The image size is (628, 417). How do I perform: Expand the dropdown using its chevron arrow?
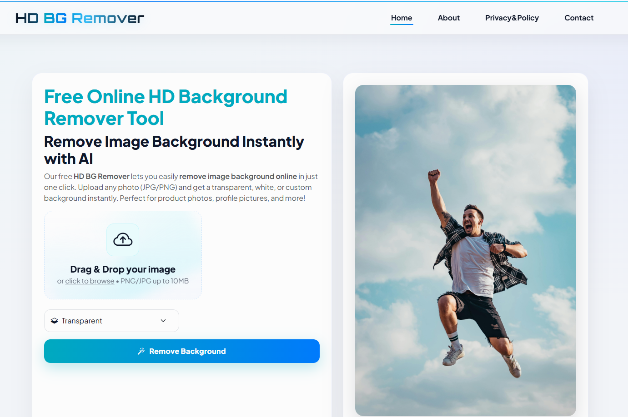click(163, 321)
